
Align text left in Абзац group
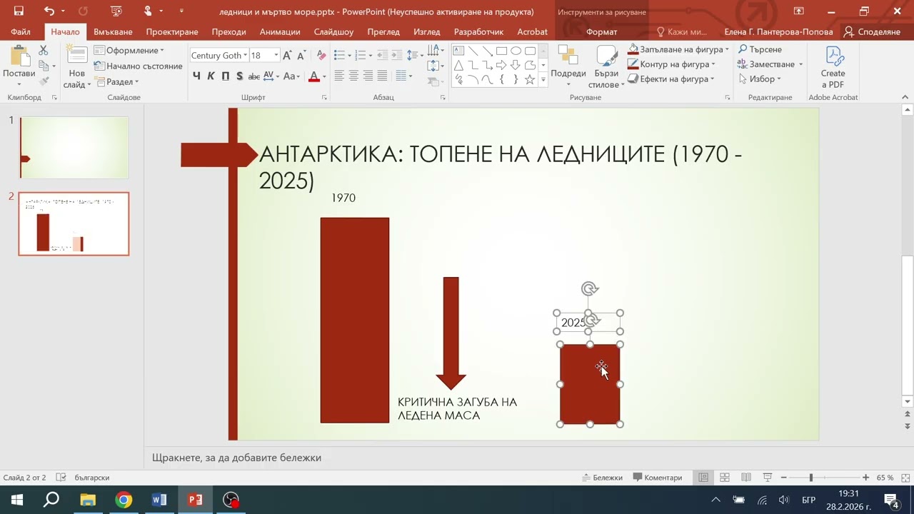pyautogui.click(x=339, y=76)
